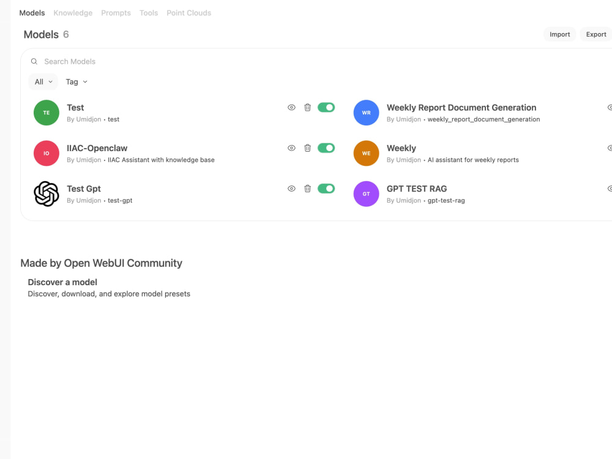Open the Test model title
Image resolution: width=612 pixels, height=459 pixels.
click(x=75, y=107)
